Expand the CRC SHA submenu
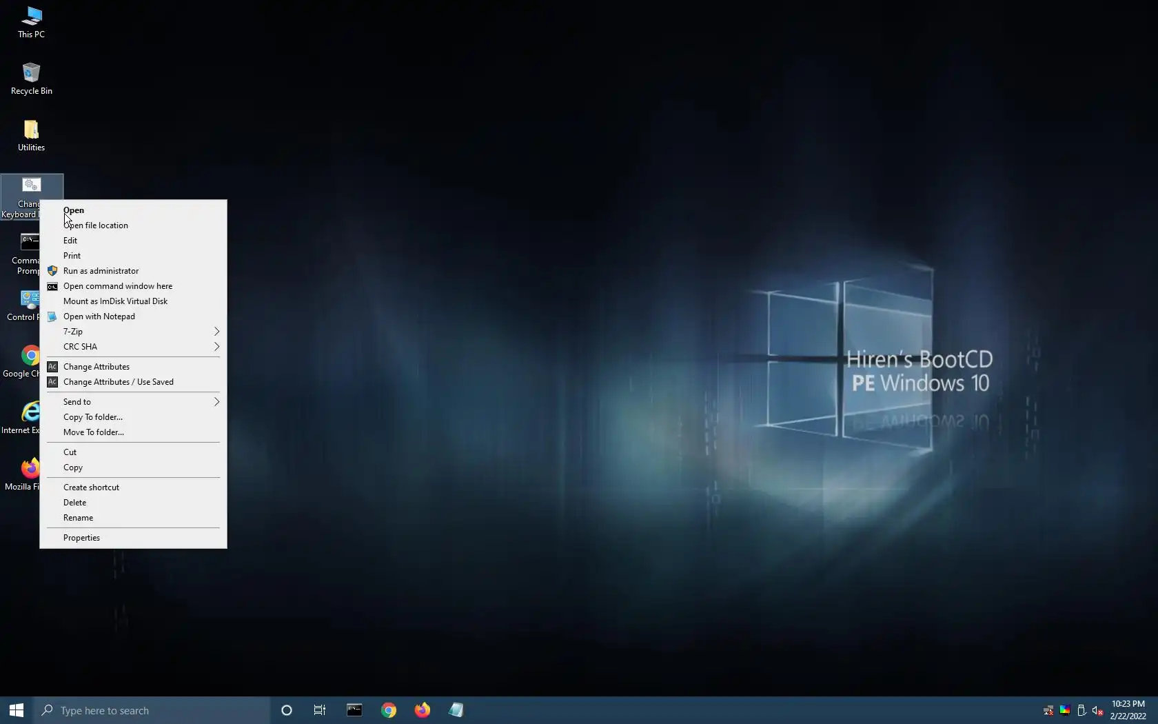The image size is (1158, 724). coord(133,347)
